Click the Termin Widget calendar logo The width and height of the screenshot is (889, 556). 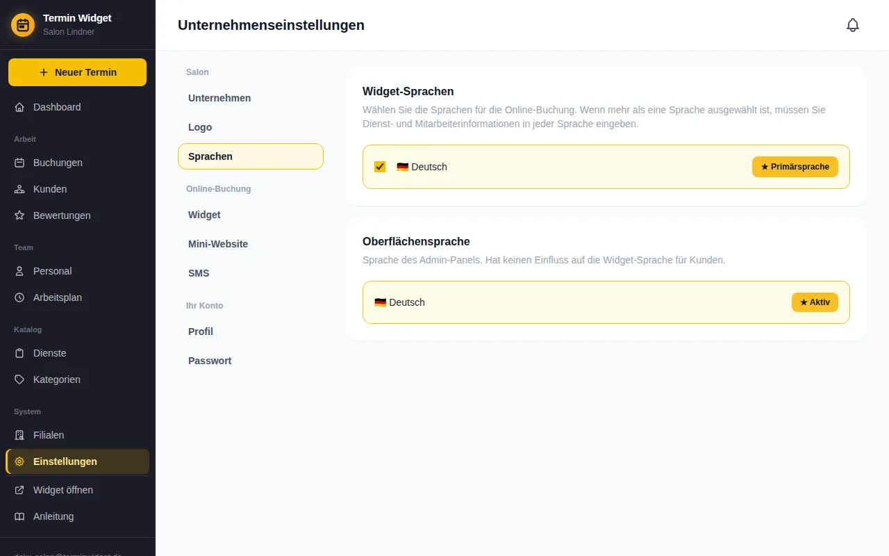point(23,26)
